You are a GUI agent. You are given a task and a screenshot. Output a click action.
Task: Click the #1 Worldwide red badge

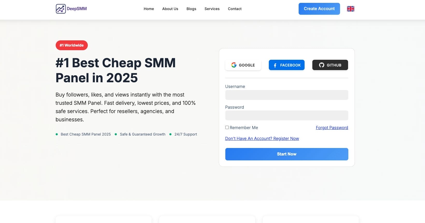pos(72,45)
